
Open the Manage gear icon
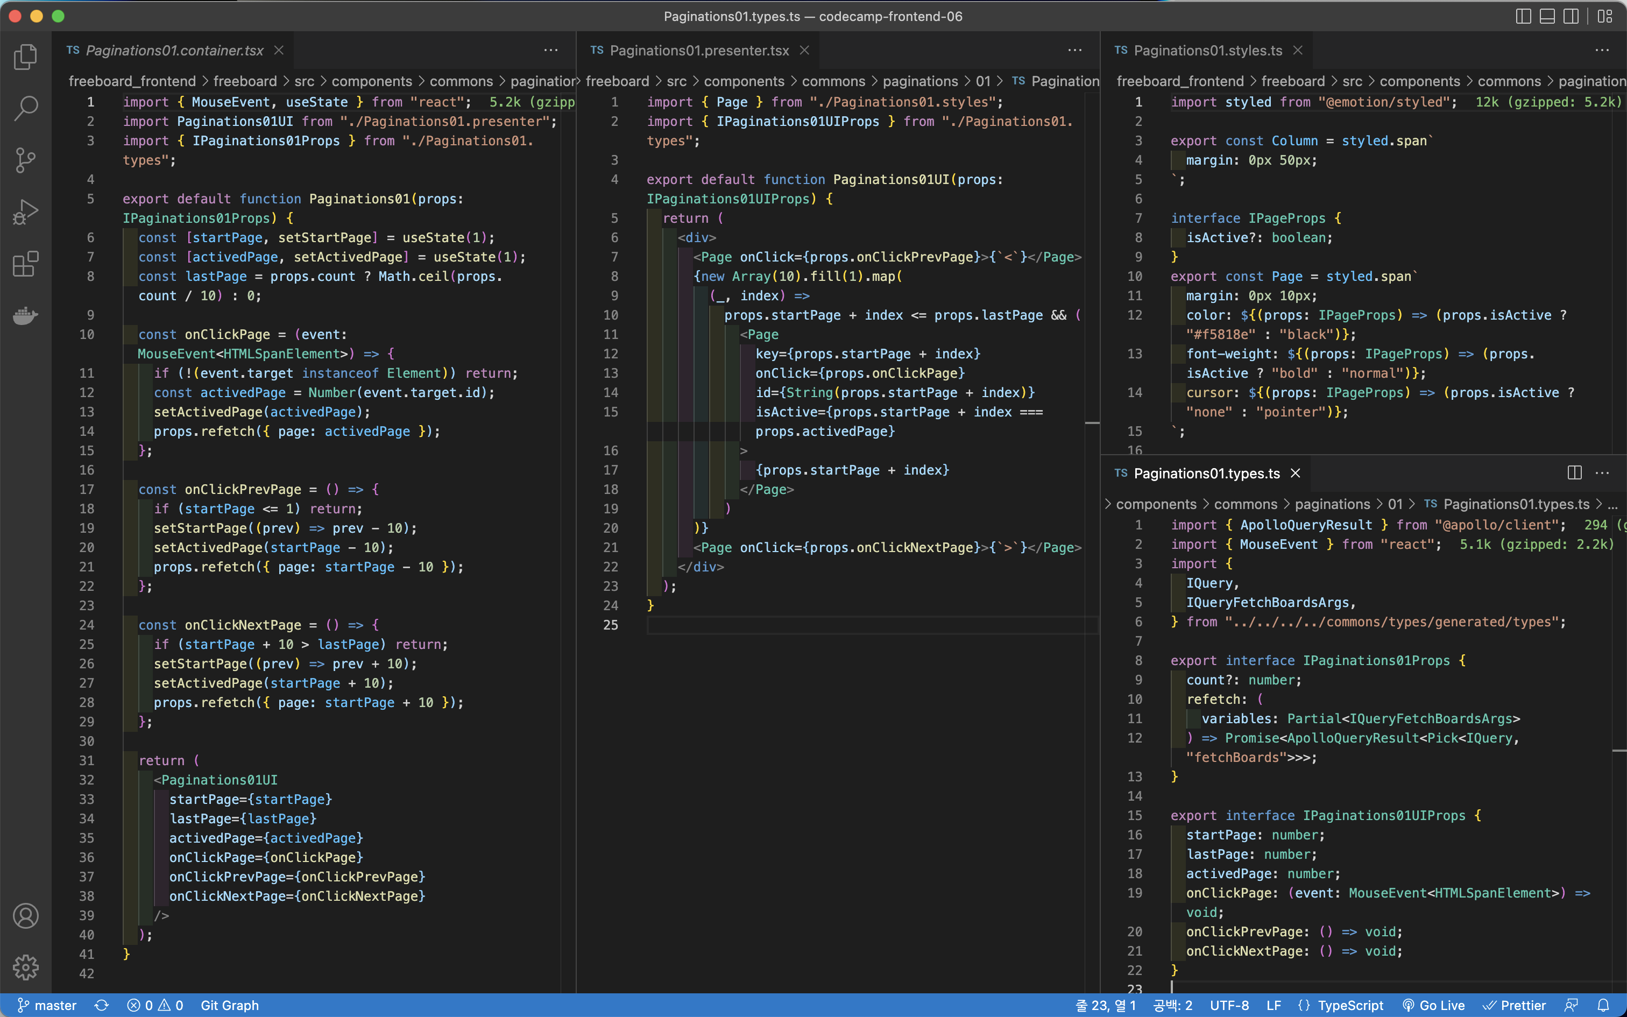click(25, 967)
